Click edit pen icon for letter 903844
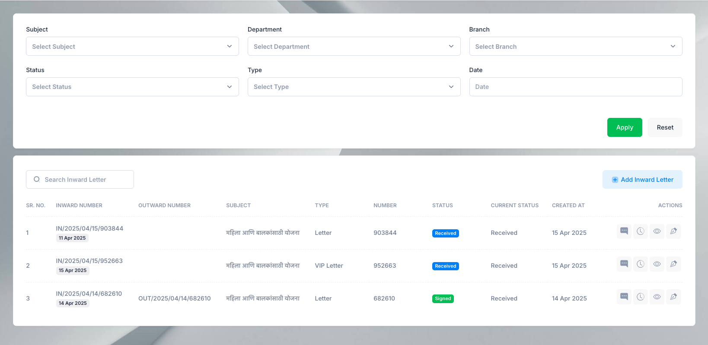708x345 pixels. pyautogui.click(x=673, y=231)
